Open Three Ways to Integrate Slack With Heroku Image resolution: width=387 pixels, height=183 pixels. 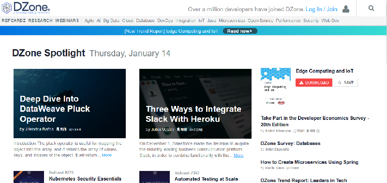click(x=193, y=114)
